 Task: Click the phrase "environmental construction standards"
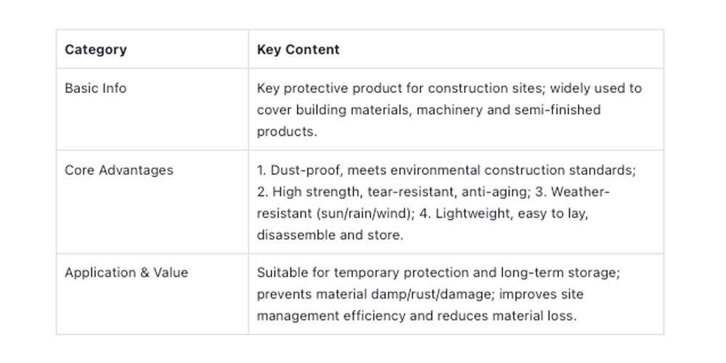pyautogui.click(x=525, y=170)
